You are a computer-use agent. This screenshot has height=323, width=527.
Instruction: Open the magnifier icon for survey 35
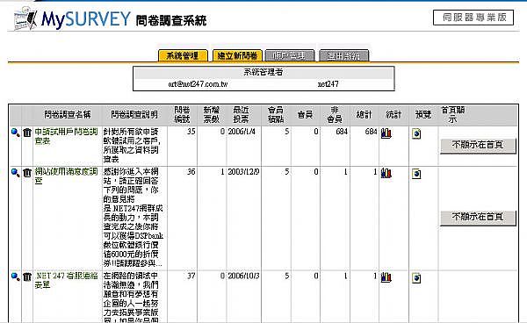point(15,133)
